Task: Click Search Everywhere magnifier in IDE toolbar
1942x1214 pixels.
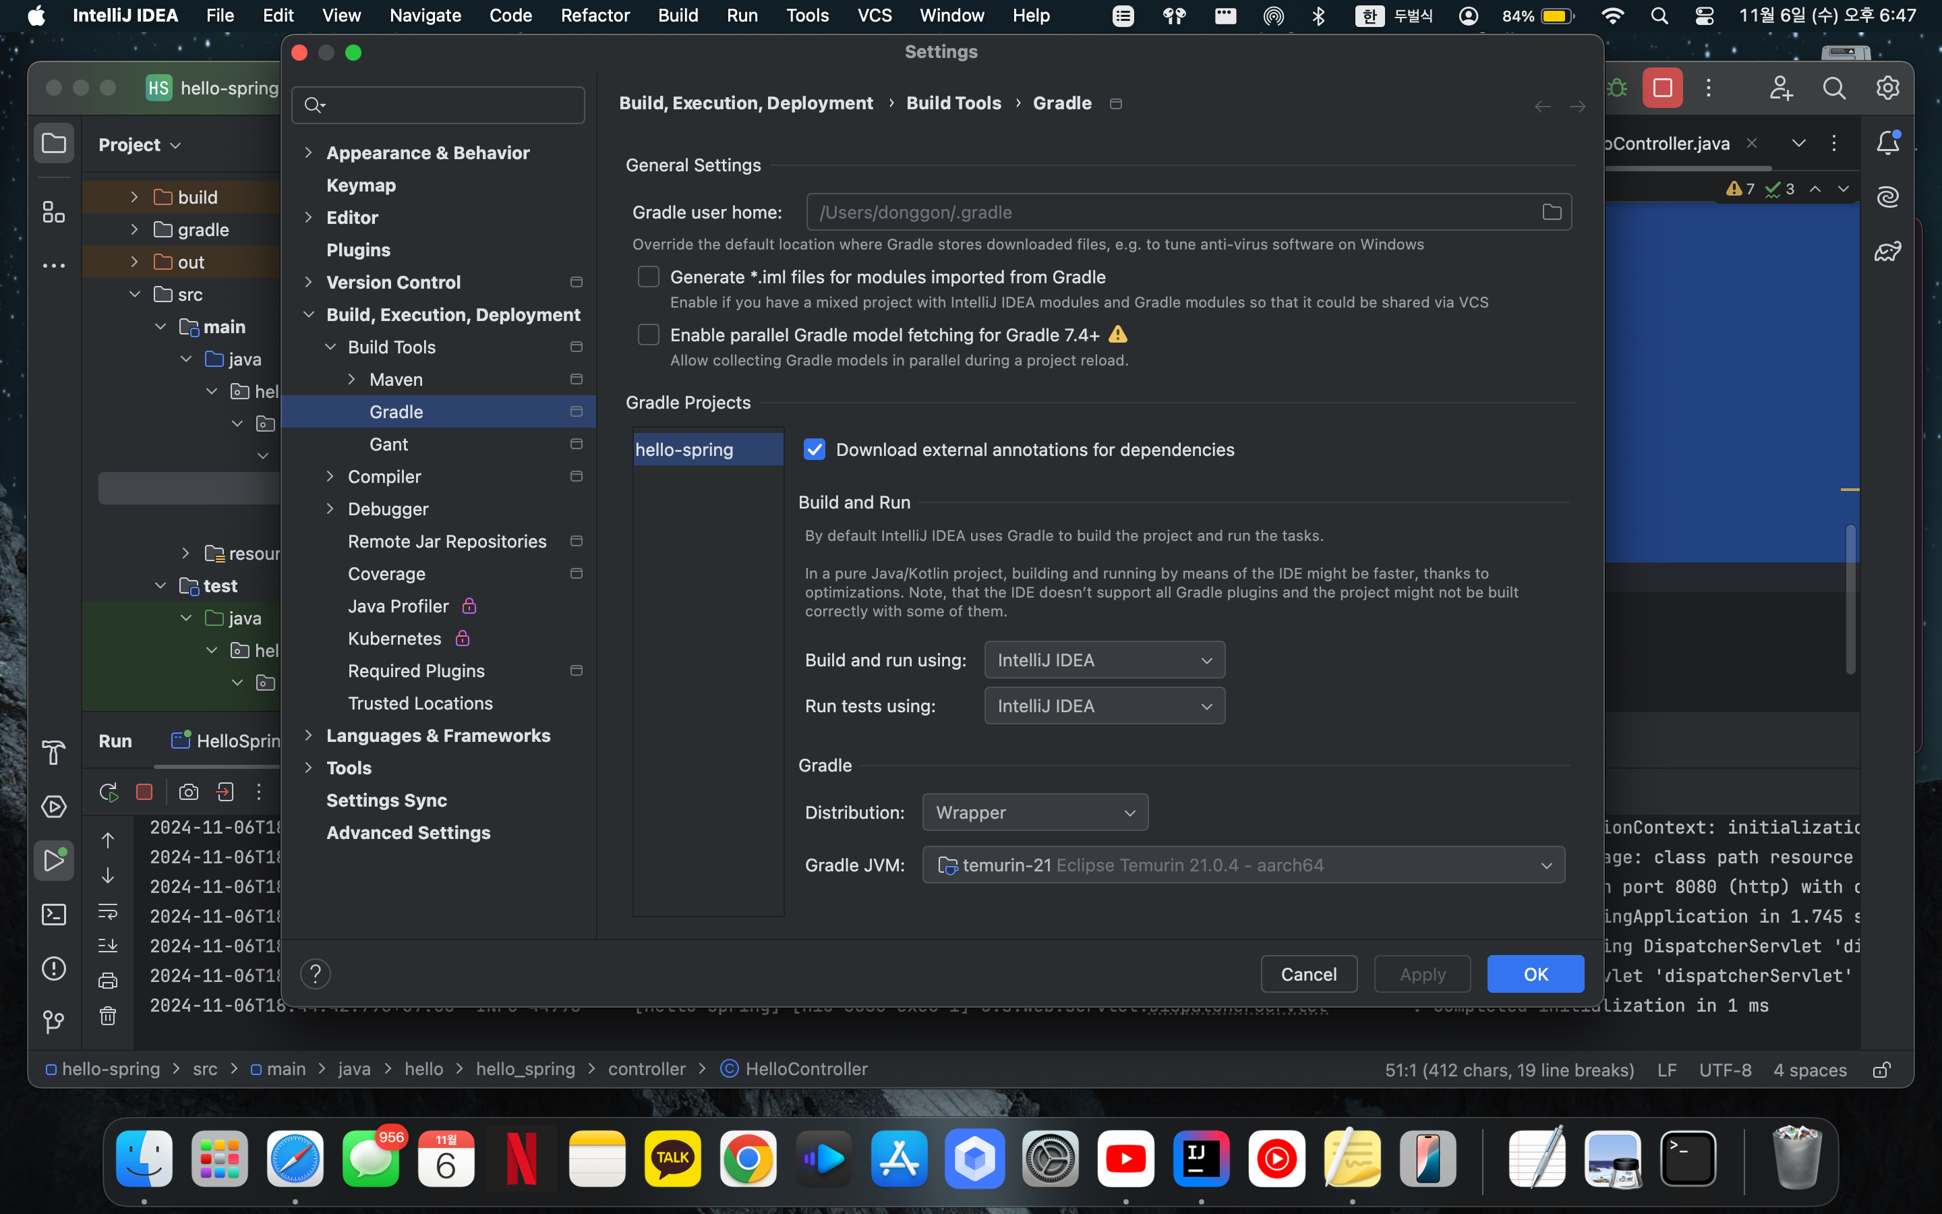Action: point(1835,88)
